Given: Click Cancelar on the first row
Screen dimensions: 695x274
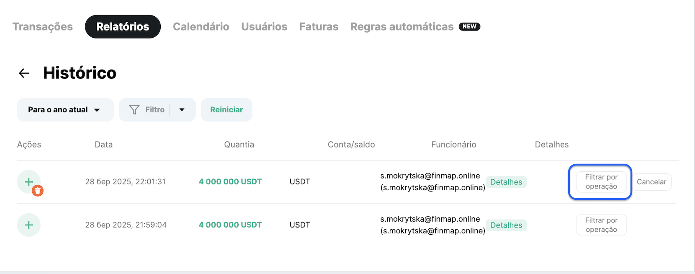Looking at the screenshot, I should click(651, 182).
